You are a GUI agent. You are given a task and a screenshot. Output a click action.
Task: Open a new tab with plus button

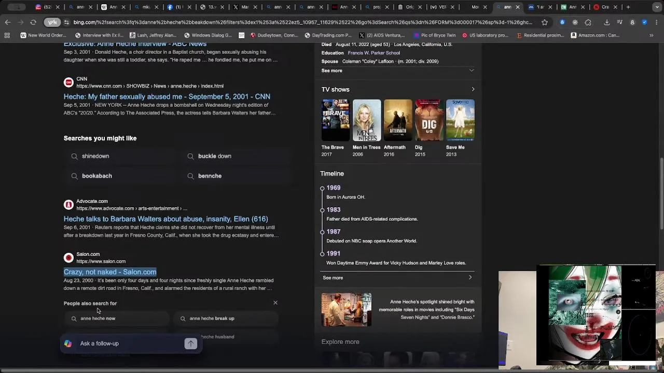click(x=628, y=7)
